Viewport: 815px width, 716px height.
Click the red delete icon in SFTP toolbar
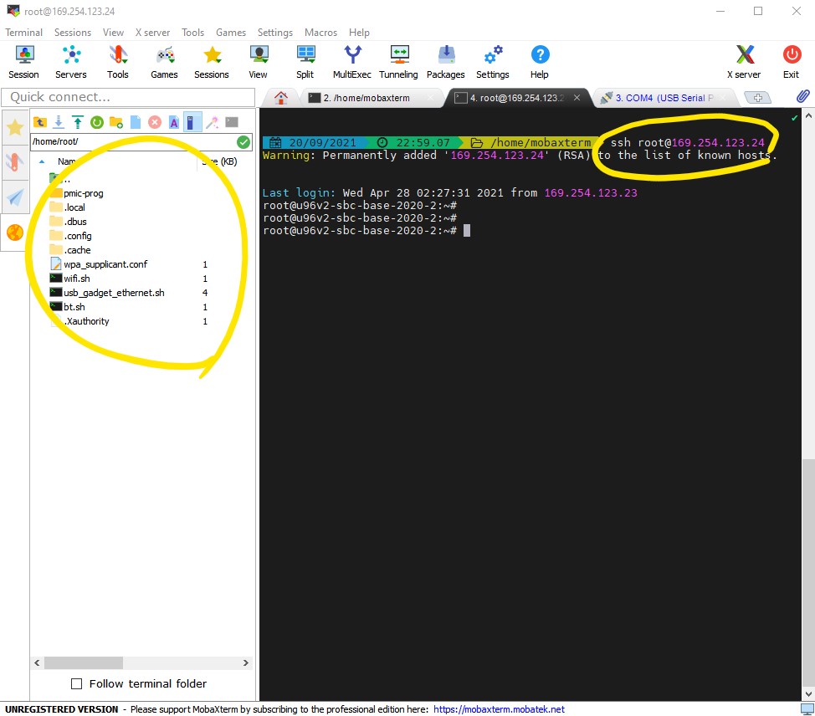click(x=154, y=123)
